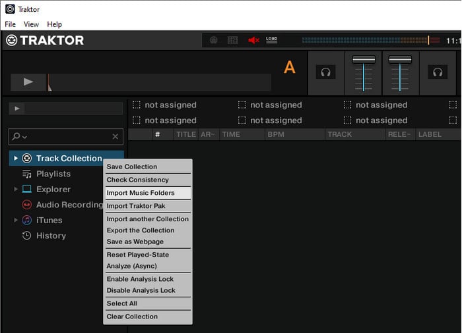Viewport: 462px width, 333px height.
Task: Open the mixer layout icon in header
Action: coord(232,40)
